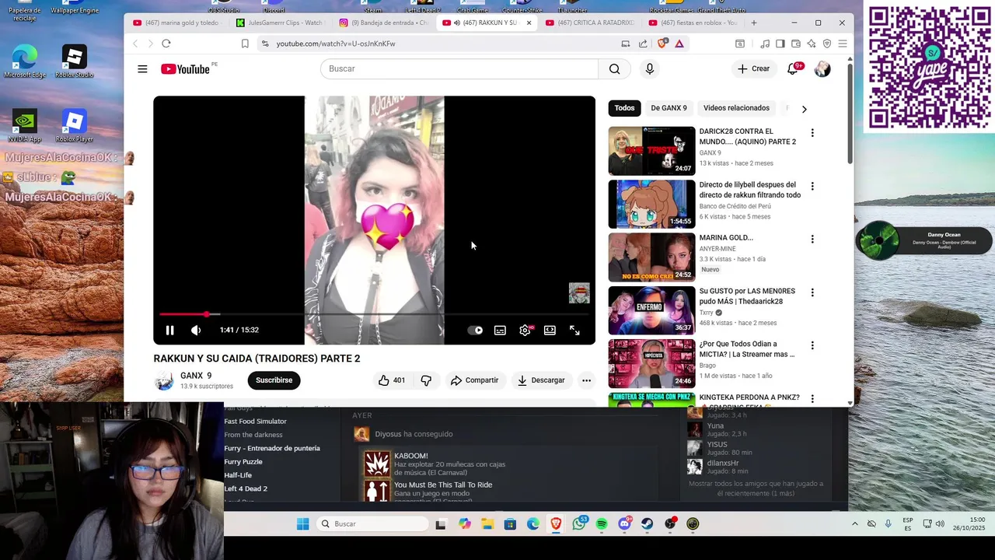Screen dimensions: 995x560
Task: Open WhatsApp from the taskbar
Action: pos(579,524)
